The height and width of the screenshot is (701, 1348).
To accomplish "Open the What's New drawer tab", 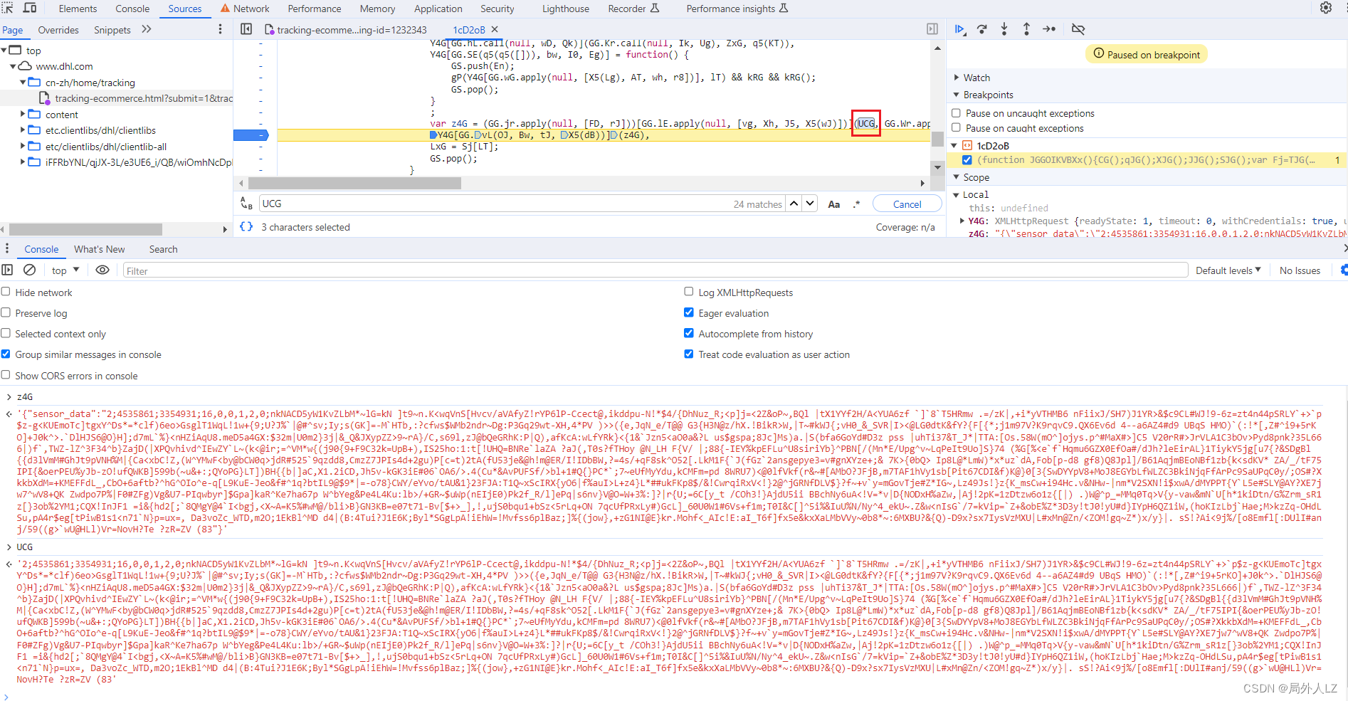I will (x=100, y=249).
